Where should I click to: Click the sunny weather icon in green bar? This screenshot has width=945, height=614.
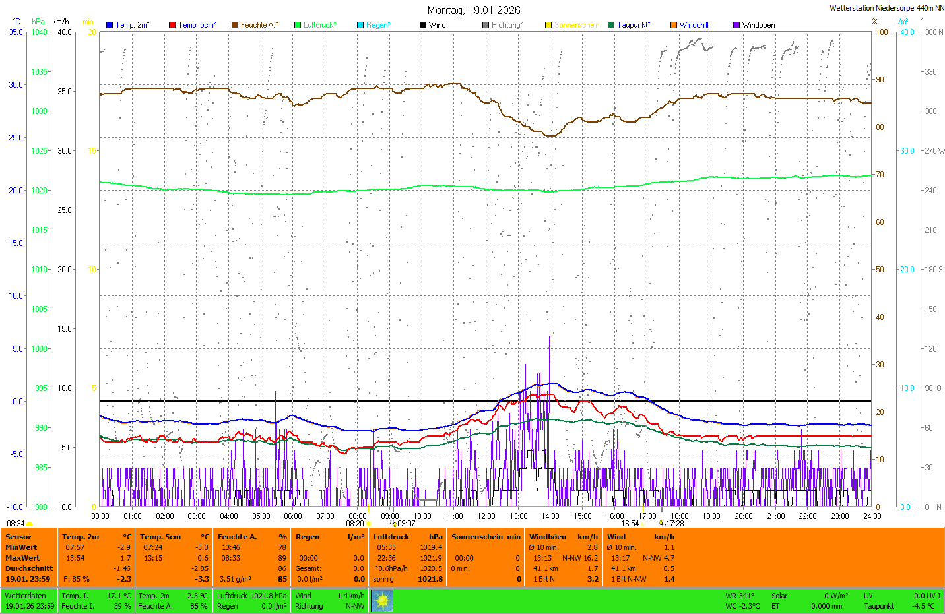(x=382, y=600)
